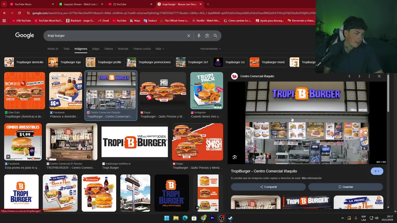Go back with browser back arrow

coord(4,13)
